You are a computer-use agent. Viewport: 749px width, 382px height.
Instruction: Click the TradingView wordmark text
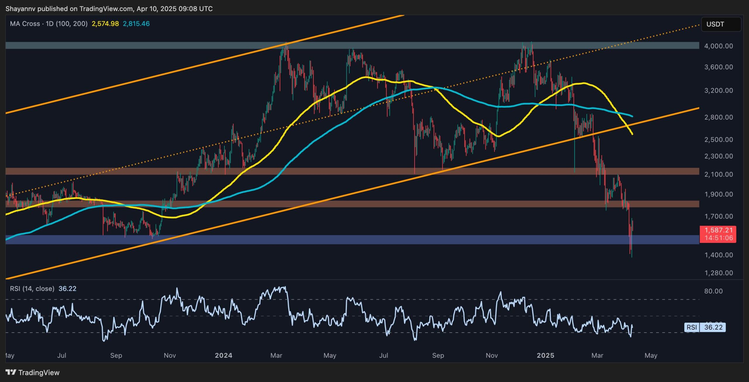[x=39, y=372]
